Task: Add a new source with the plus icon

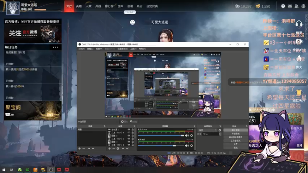Action: point(109,148)
